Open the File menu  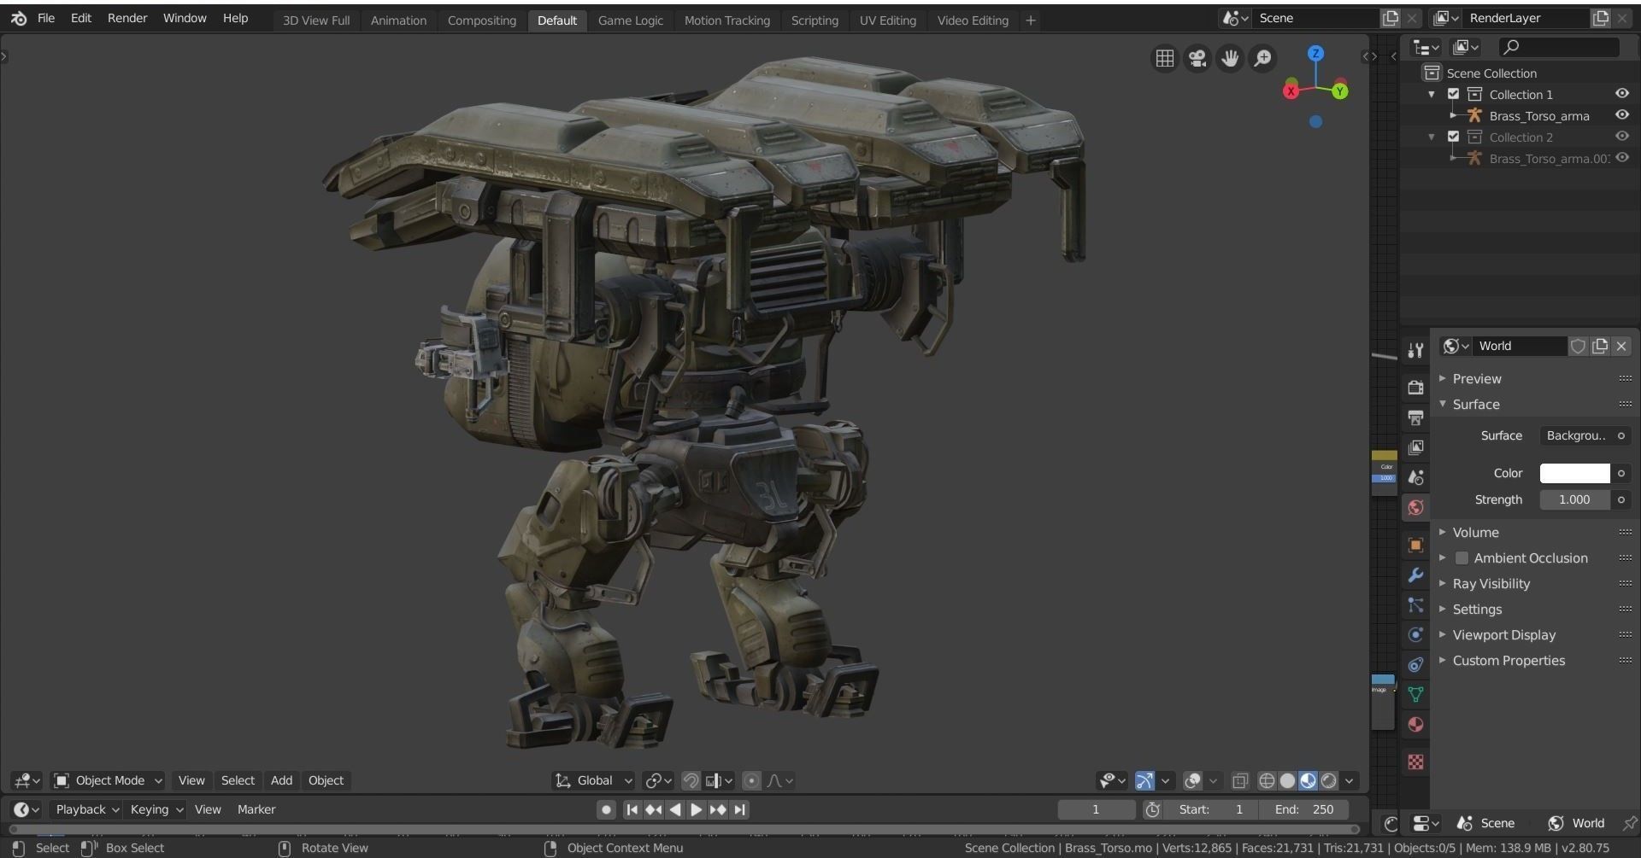click(46, 18)
